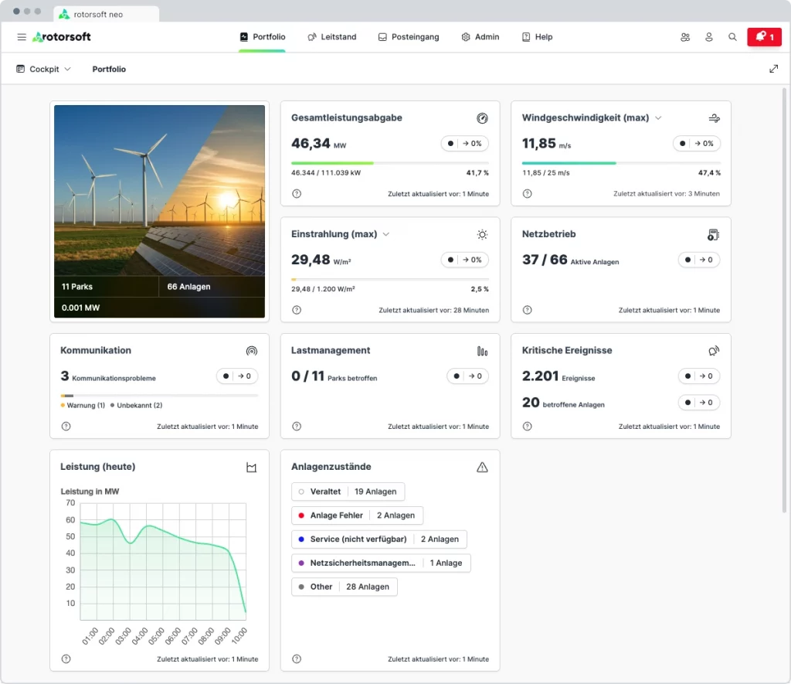Viewport: 791px width, 684px height.
Task: Toggle the Netzbetrieb trend indicator pill
Action: pyautogui.click(x=698, y=260)
